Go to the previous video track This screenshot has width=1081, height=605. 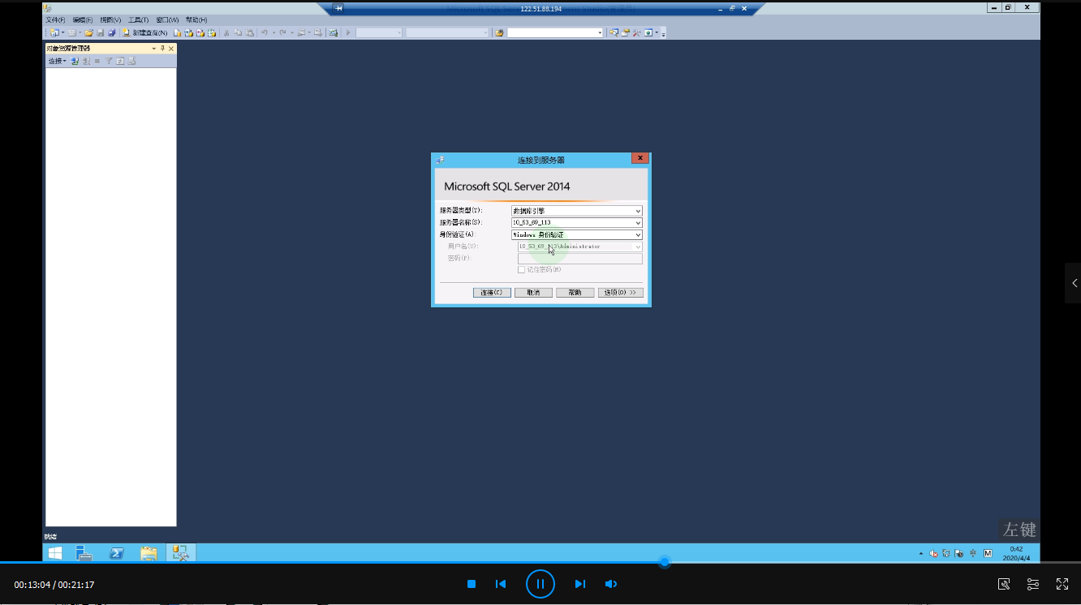501,584
